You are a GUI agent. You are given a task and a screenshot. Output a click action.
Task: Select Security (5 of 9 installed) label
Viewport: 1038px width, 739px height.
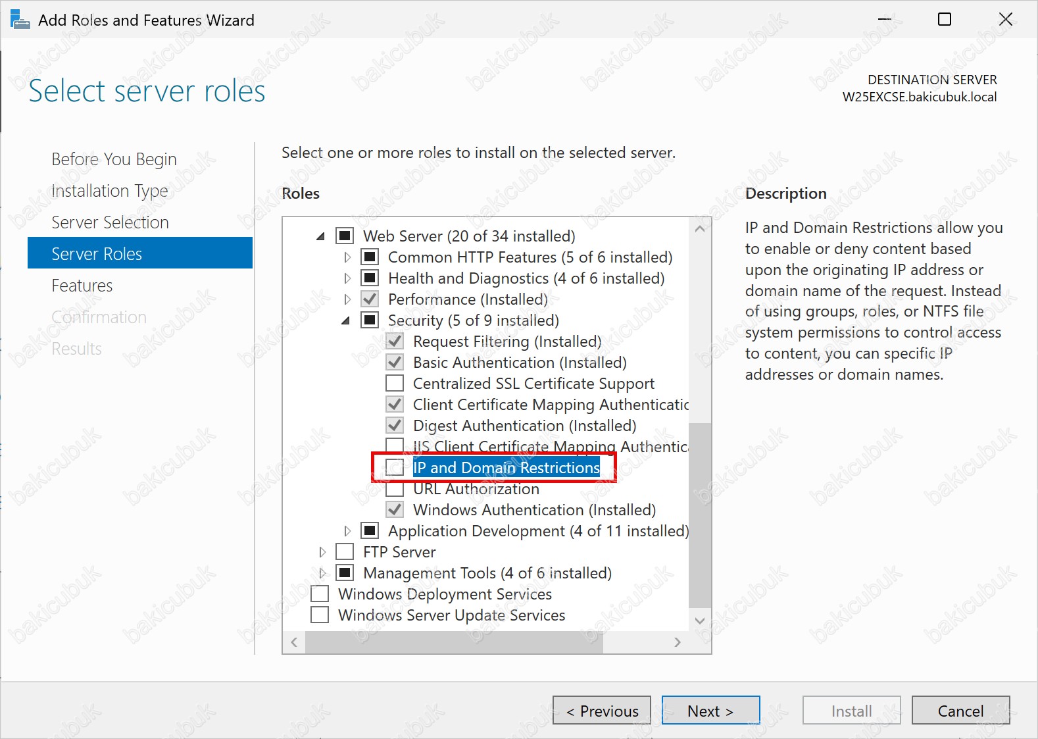click(x=474, y=320)
